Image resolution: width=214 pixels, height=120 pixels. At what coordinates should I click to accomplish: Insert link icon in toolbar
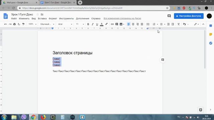[112, 24]
